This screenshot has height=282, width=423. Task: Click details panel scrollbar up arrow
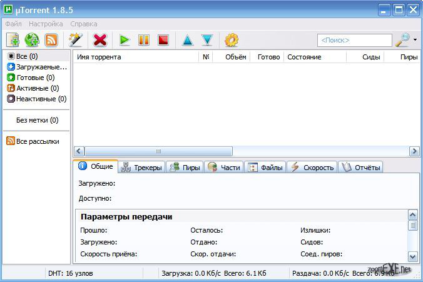[413, 215]
